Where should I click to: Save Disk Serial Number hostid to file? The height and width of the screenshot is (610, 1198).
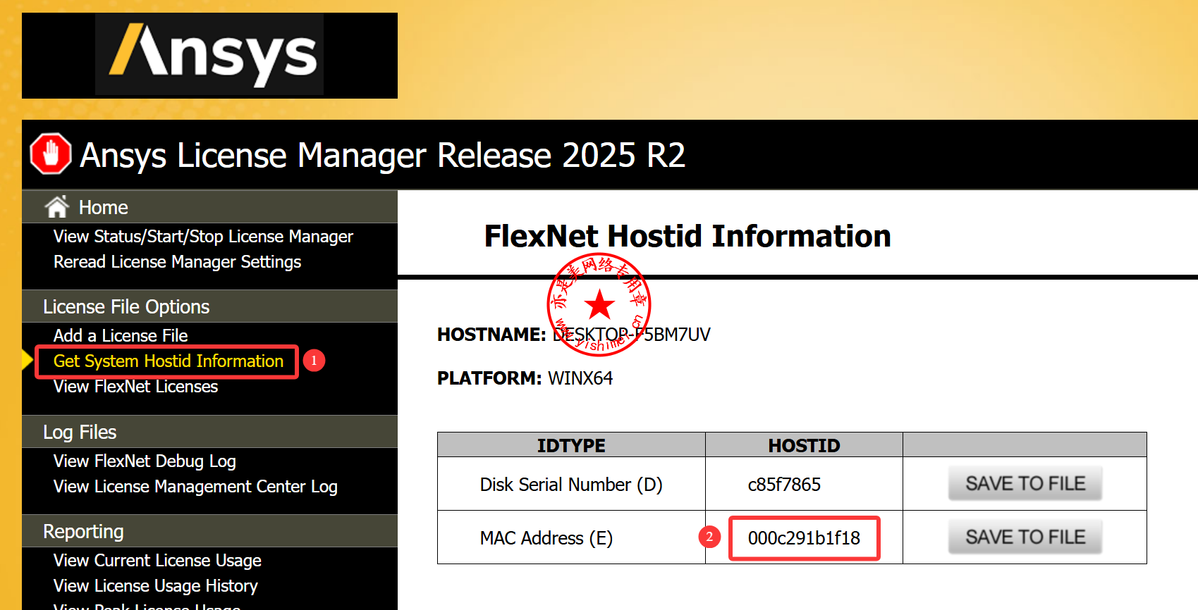[1025, 484]
